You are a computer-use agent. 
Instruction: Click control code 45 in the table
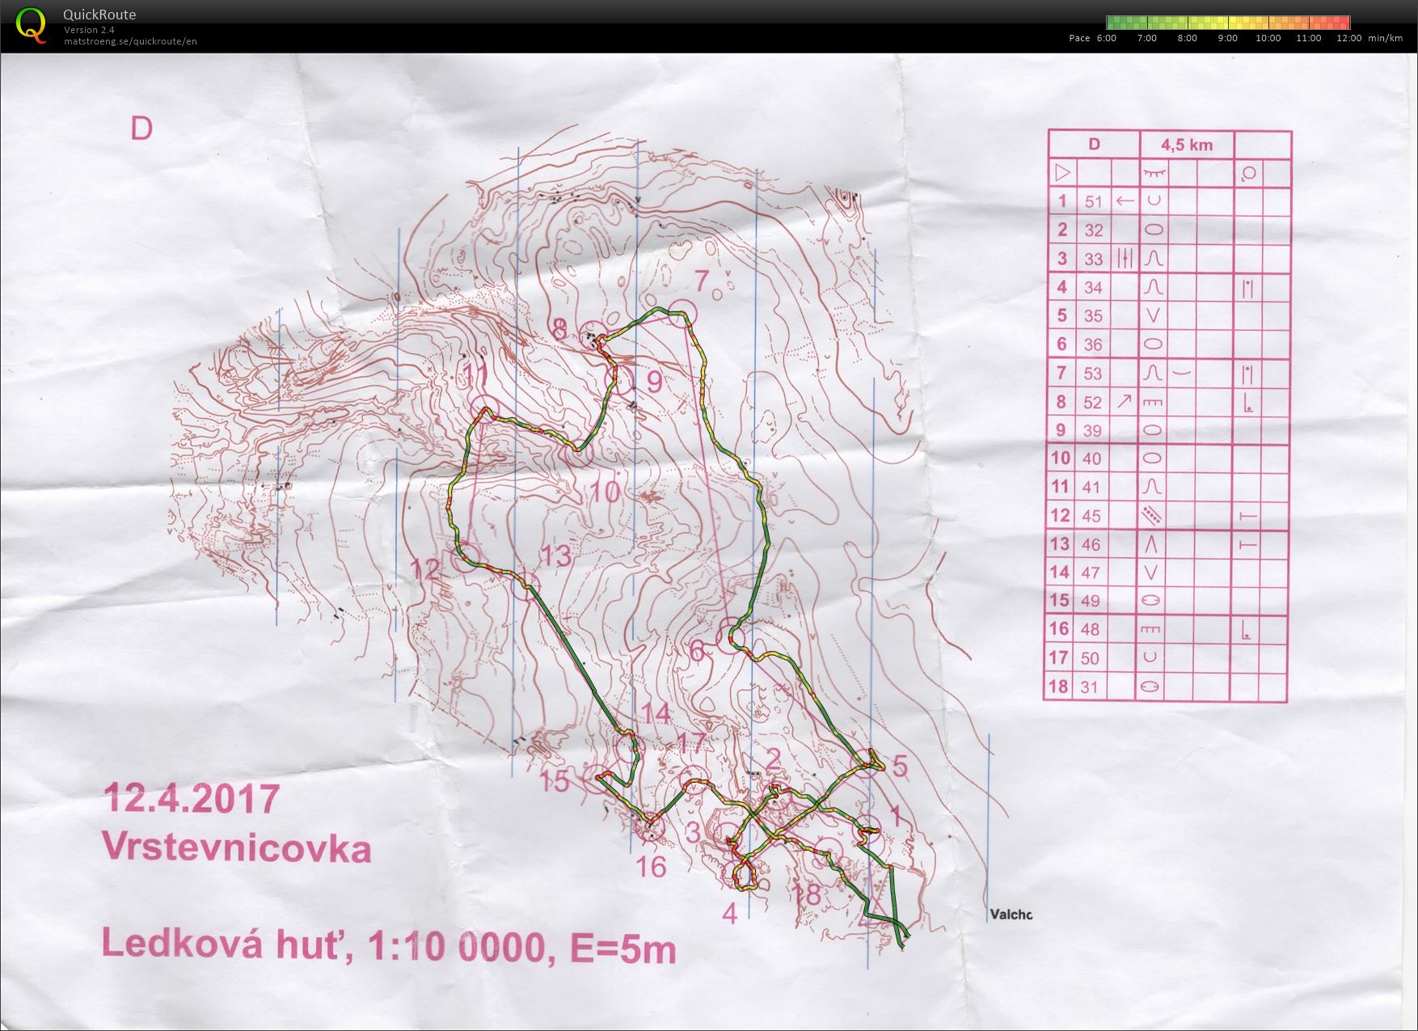click(x=1091, y=515)
